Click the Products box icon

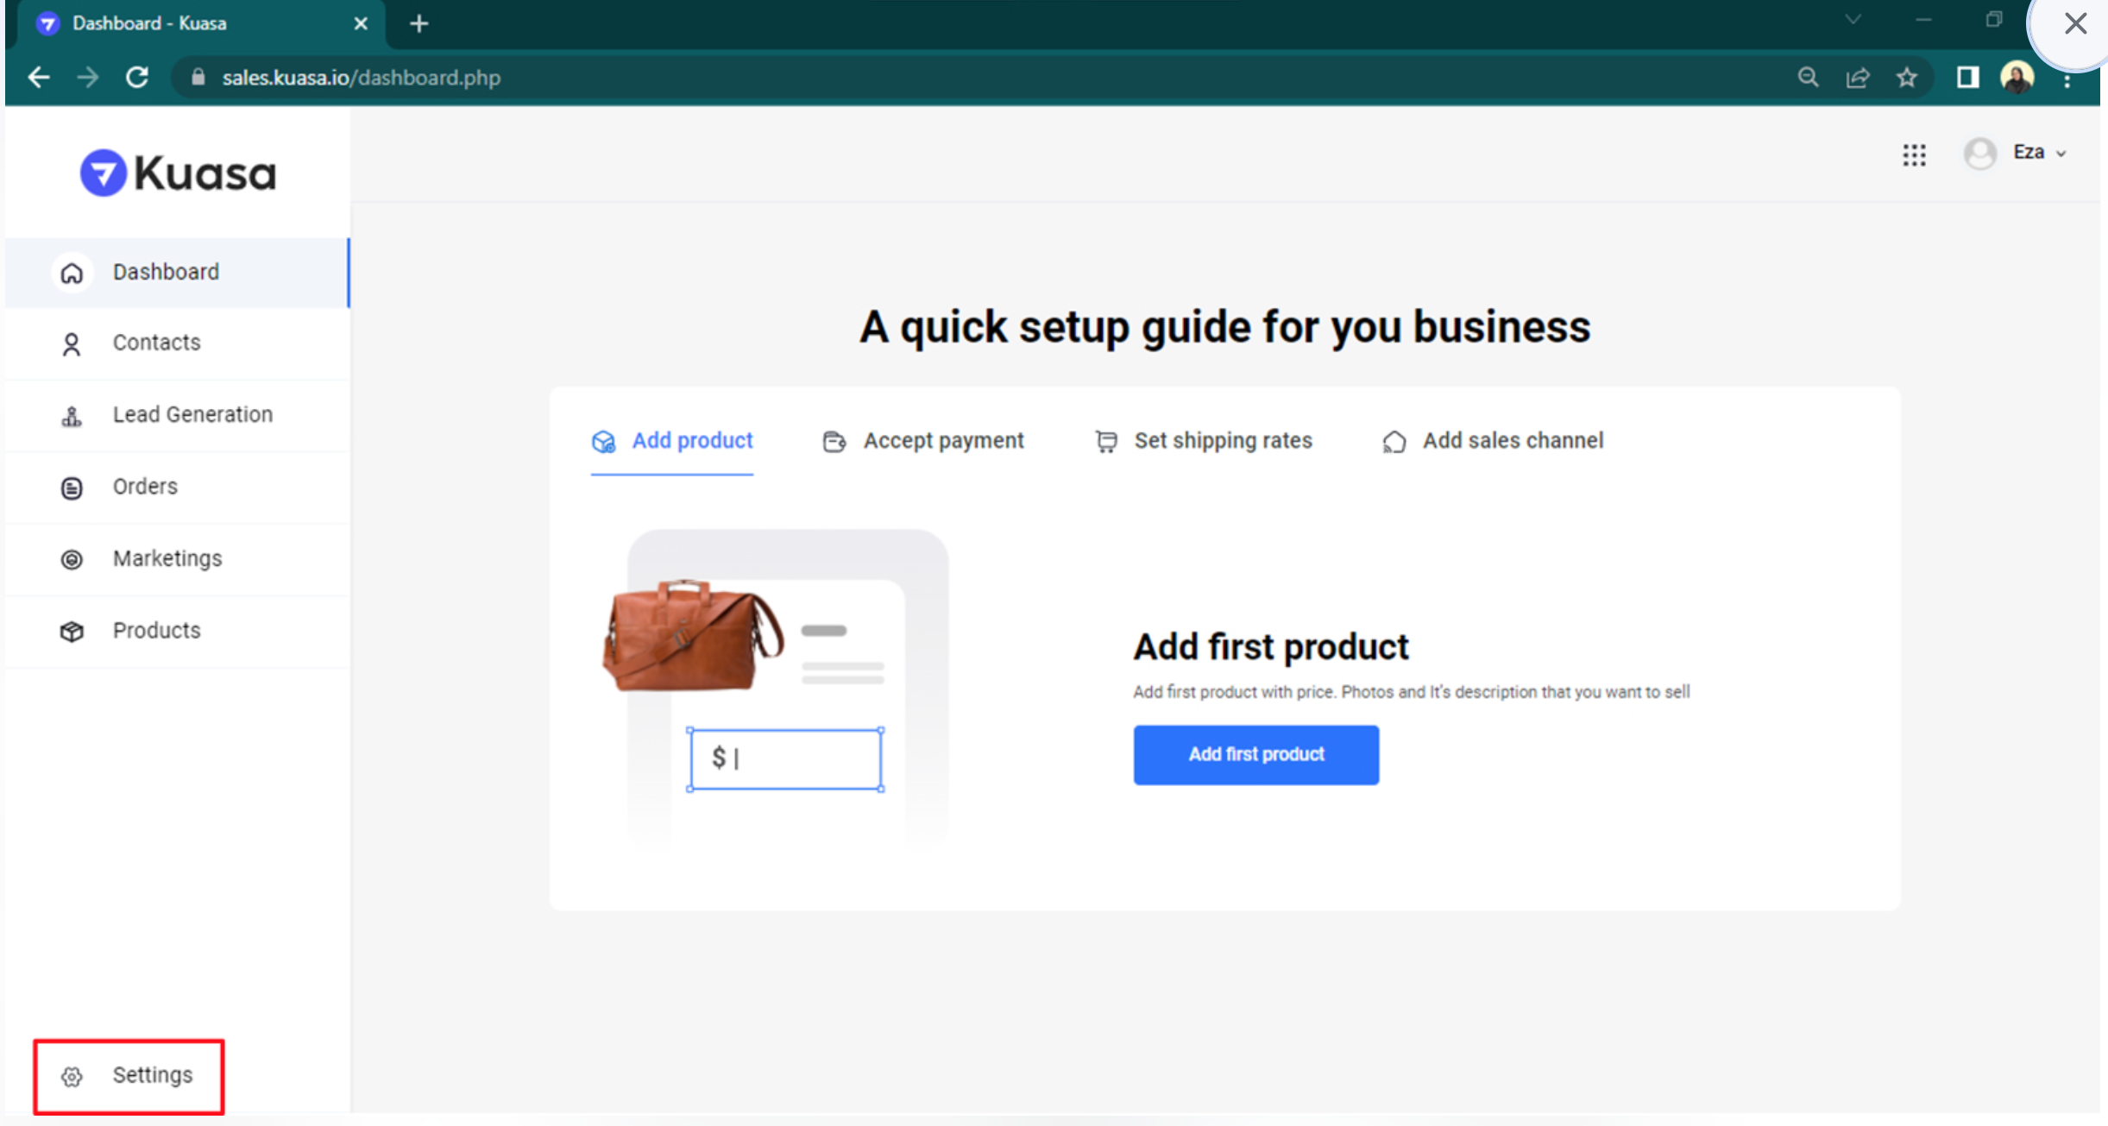pyautogui.click(x=72, y=632)
